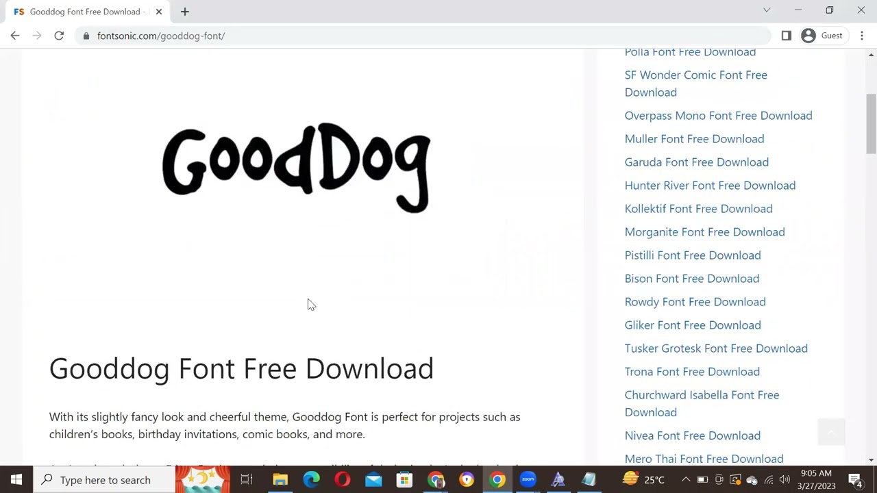Viewport: 877px width, 493px height.
Task: Launch Opera browser from the taskbar
Action: [343, 479]
